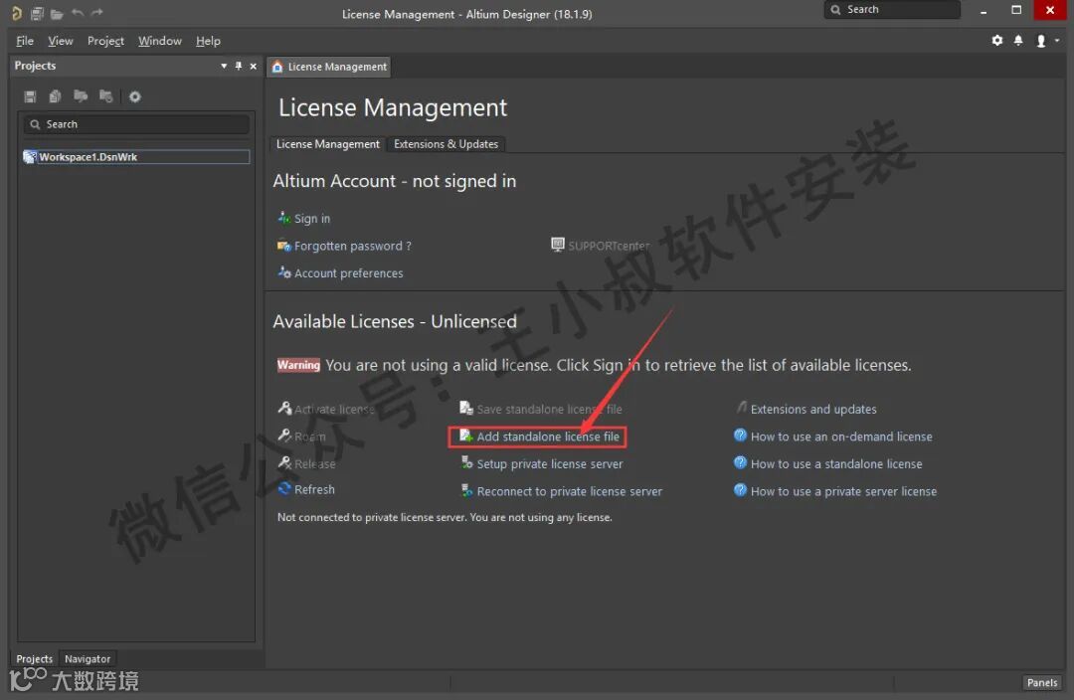Click the copy documents icon in Projects toolbar
Image resolution: width=1074 pixels, height=700 pixels.
pos(56,96)
